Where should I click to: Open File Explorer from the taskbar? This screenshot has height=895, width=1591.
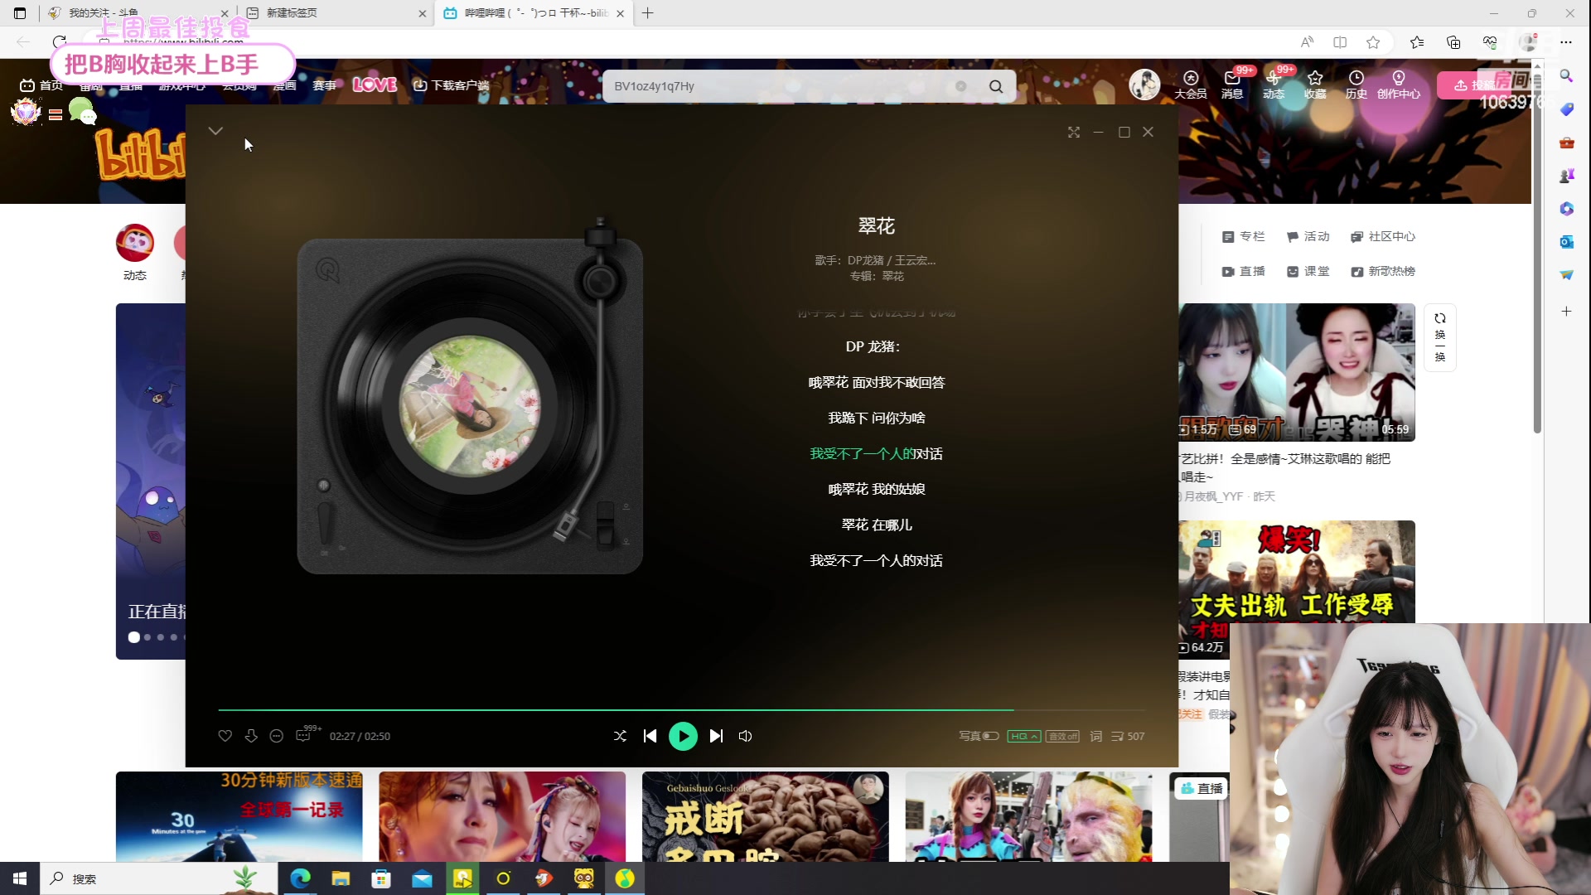click(341, 878)
